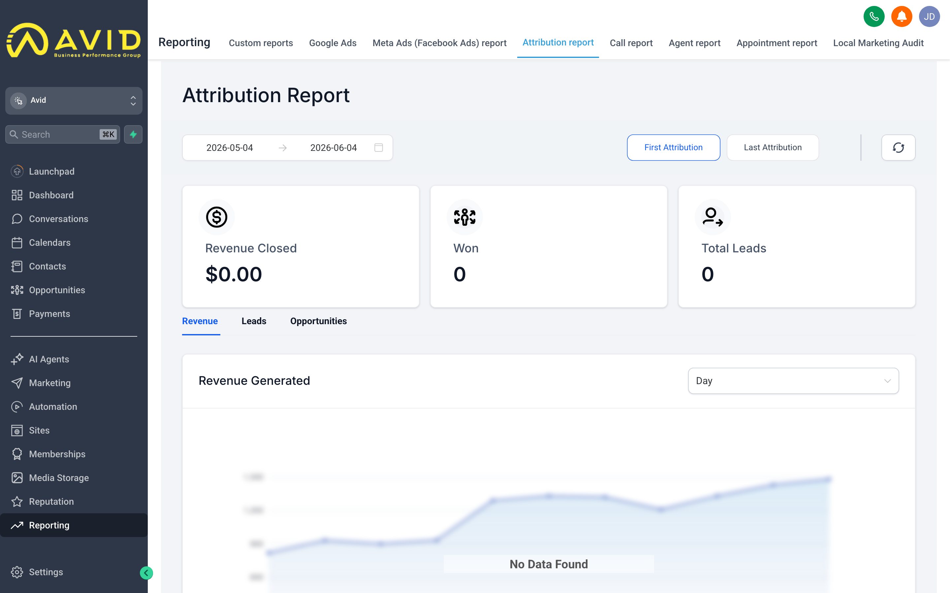Click the Opportunities sidebar icon
The height and width of the screenshot is (593, 950).
pyautogui.click(x=17, y=290)
